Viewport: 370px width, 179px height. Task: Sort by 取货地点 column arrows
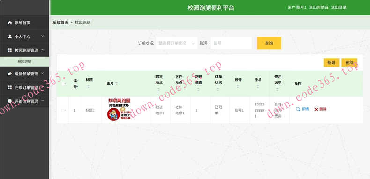coord(159,89)
